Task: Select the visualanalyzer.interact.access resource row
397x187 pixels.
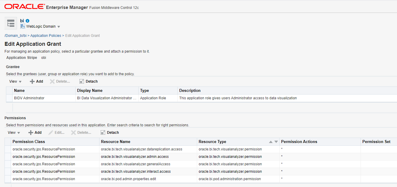Action: [201, 172]
